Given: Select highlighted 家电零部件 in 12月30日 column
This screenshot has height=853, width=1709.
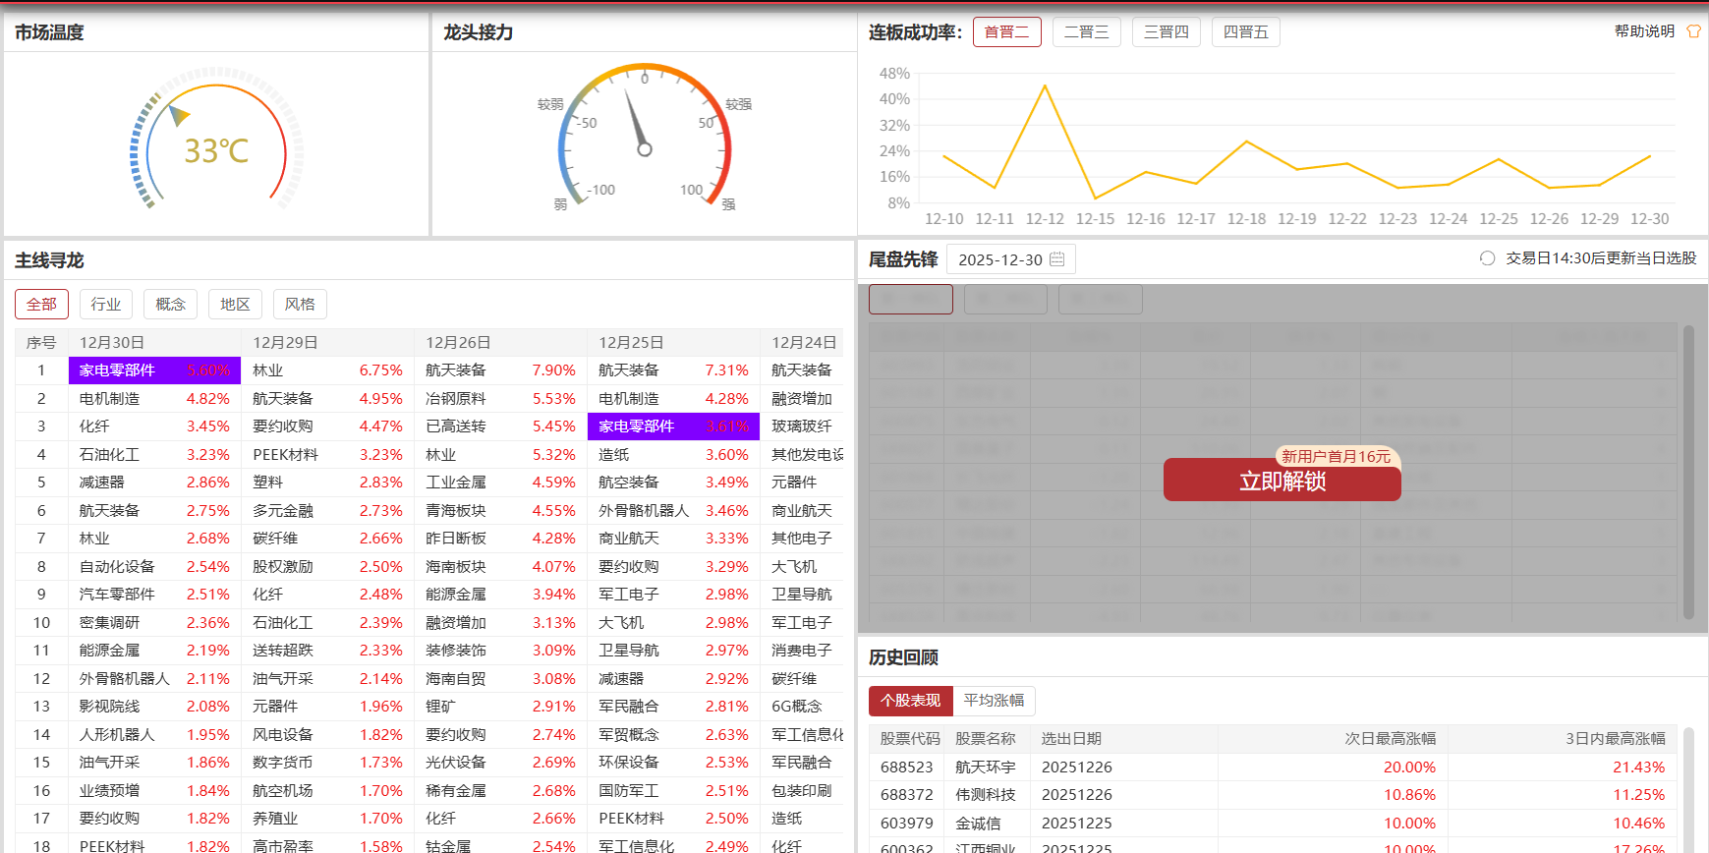Looking at the screenshot, I should point(154,370).
